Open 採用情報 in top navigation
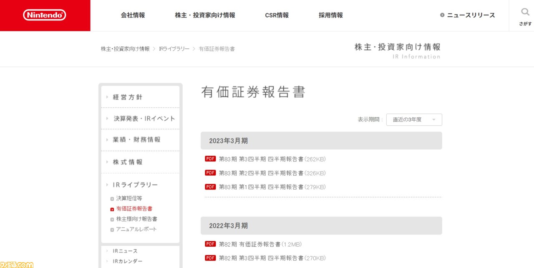This screenshot has width=534, height=268. (331, 15)
